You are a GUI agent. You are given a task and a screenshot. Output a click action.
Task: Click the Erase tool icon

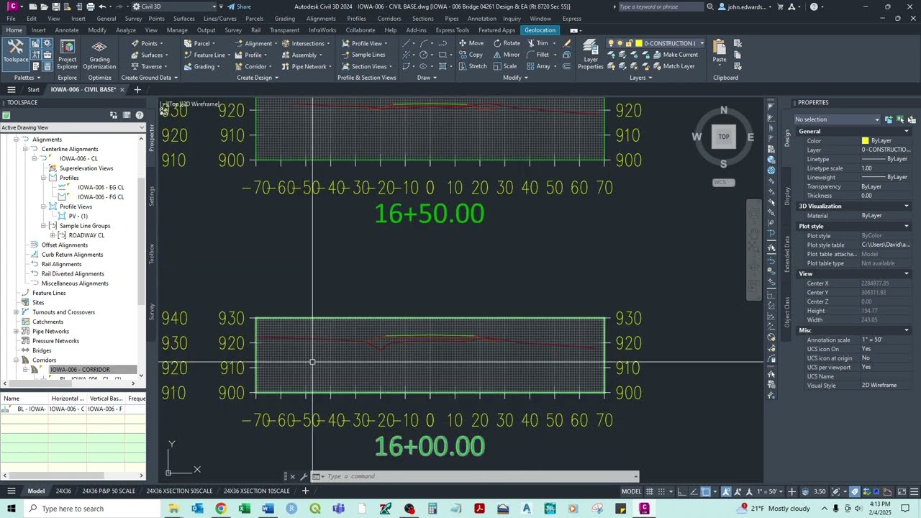(567, 43)
